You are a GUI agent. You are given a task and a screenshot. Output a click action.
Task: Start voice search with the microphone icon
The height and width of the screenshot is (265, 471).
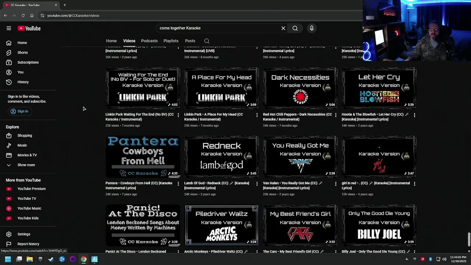coord(312,28)
